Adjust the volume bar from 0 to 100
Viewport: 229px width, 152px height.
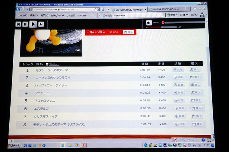[x=162, y=27]
